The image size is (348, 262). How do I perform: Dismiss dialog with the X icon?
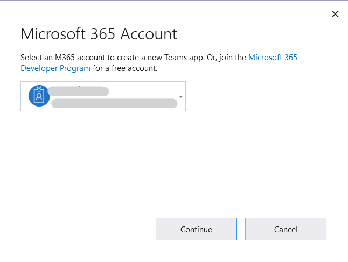pyautogui.click(x=335, y=14)
